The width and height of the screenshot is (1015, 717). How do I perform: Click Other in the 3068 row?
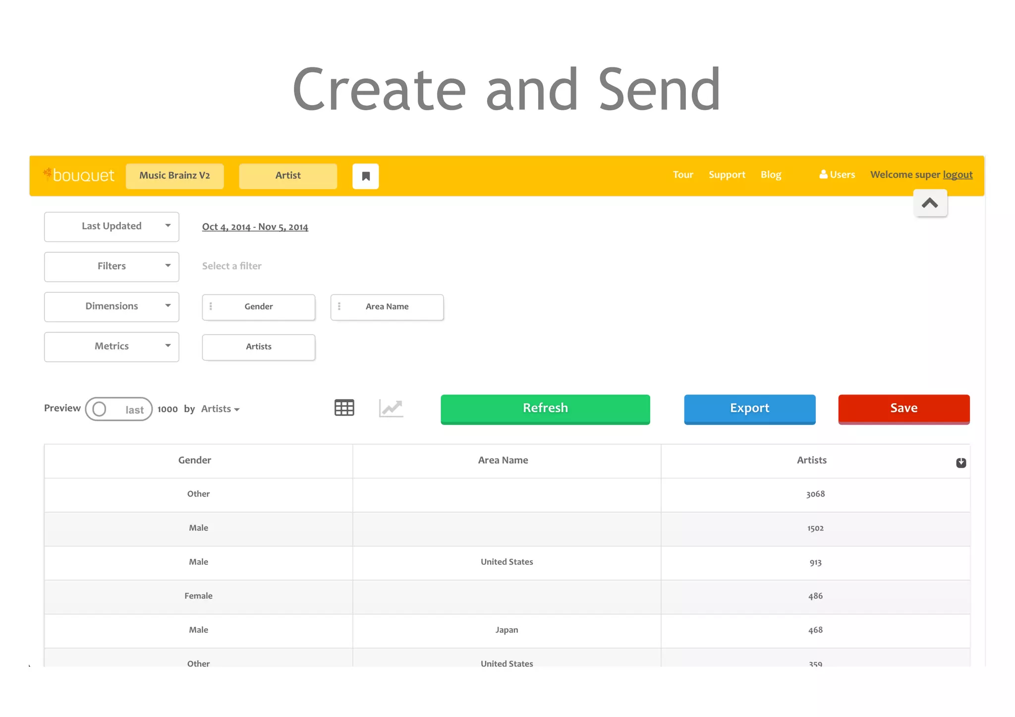coord(198,495)
